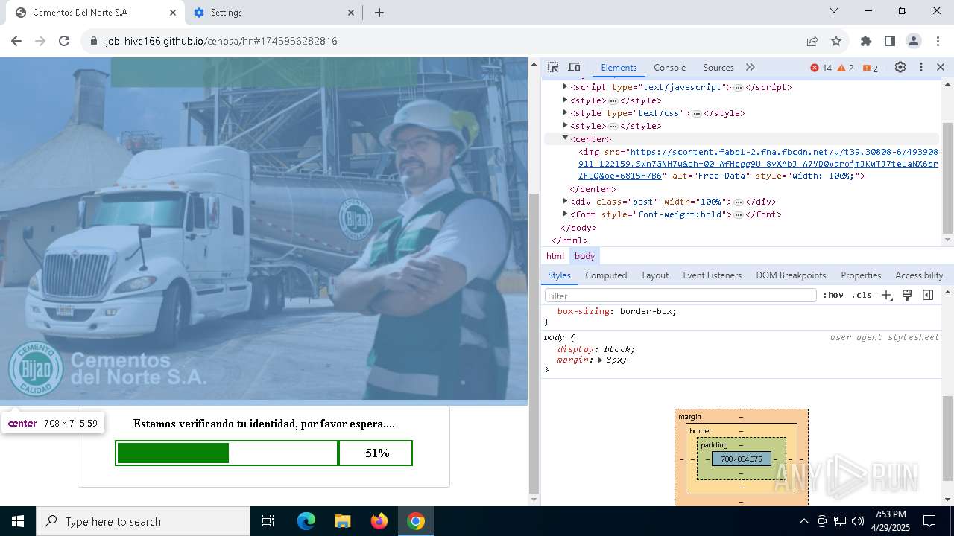Image resolution: width=954 pixels, height=536 pixels.
Task: Open the Properties sub-tab
Action: 861,275
